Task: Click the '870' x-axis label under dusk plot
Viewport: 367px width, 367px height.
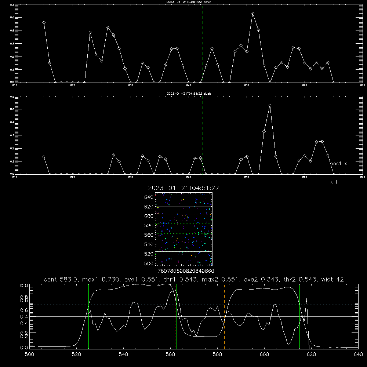Action: (x=363, y=177)
